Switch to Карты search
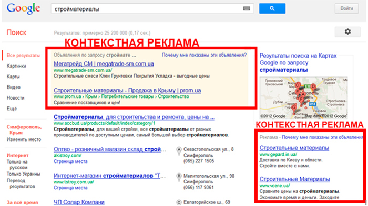This screenshot has width=368, height=206. 13,77
